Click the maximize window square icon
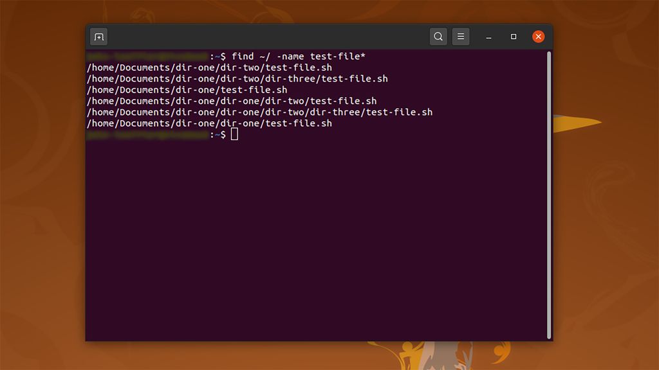 click(x=513, y=37)
